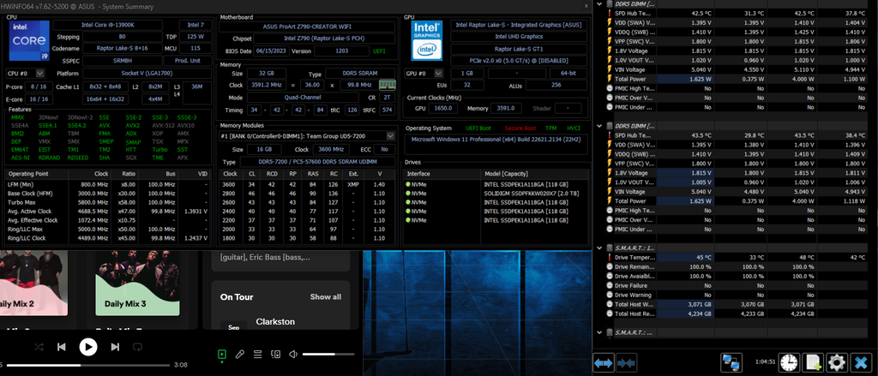
Task: Click the ASUS ProArt Z790-CREATOR WIFI field
Action: 308,27
